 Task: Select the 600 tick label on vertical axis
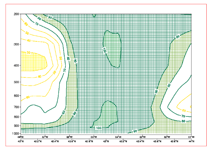(x=16, y=96)
